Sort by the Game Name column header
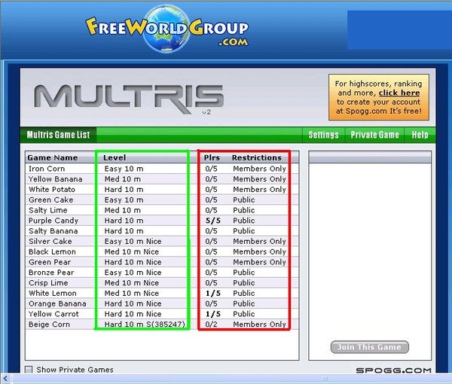452x384 pixels. tap(53, 157)
